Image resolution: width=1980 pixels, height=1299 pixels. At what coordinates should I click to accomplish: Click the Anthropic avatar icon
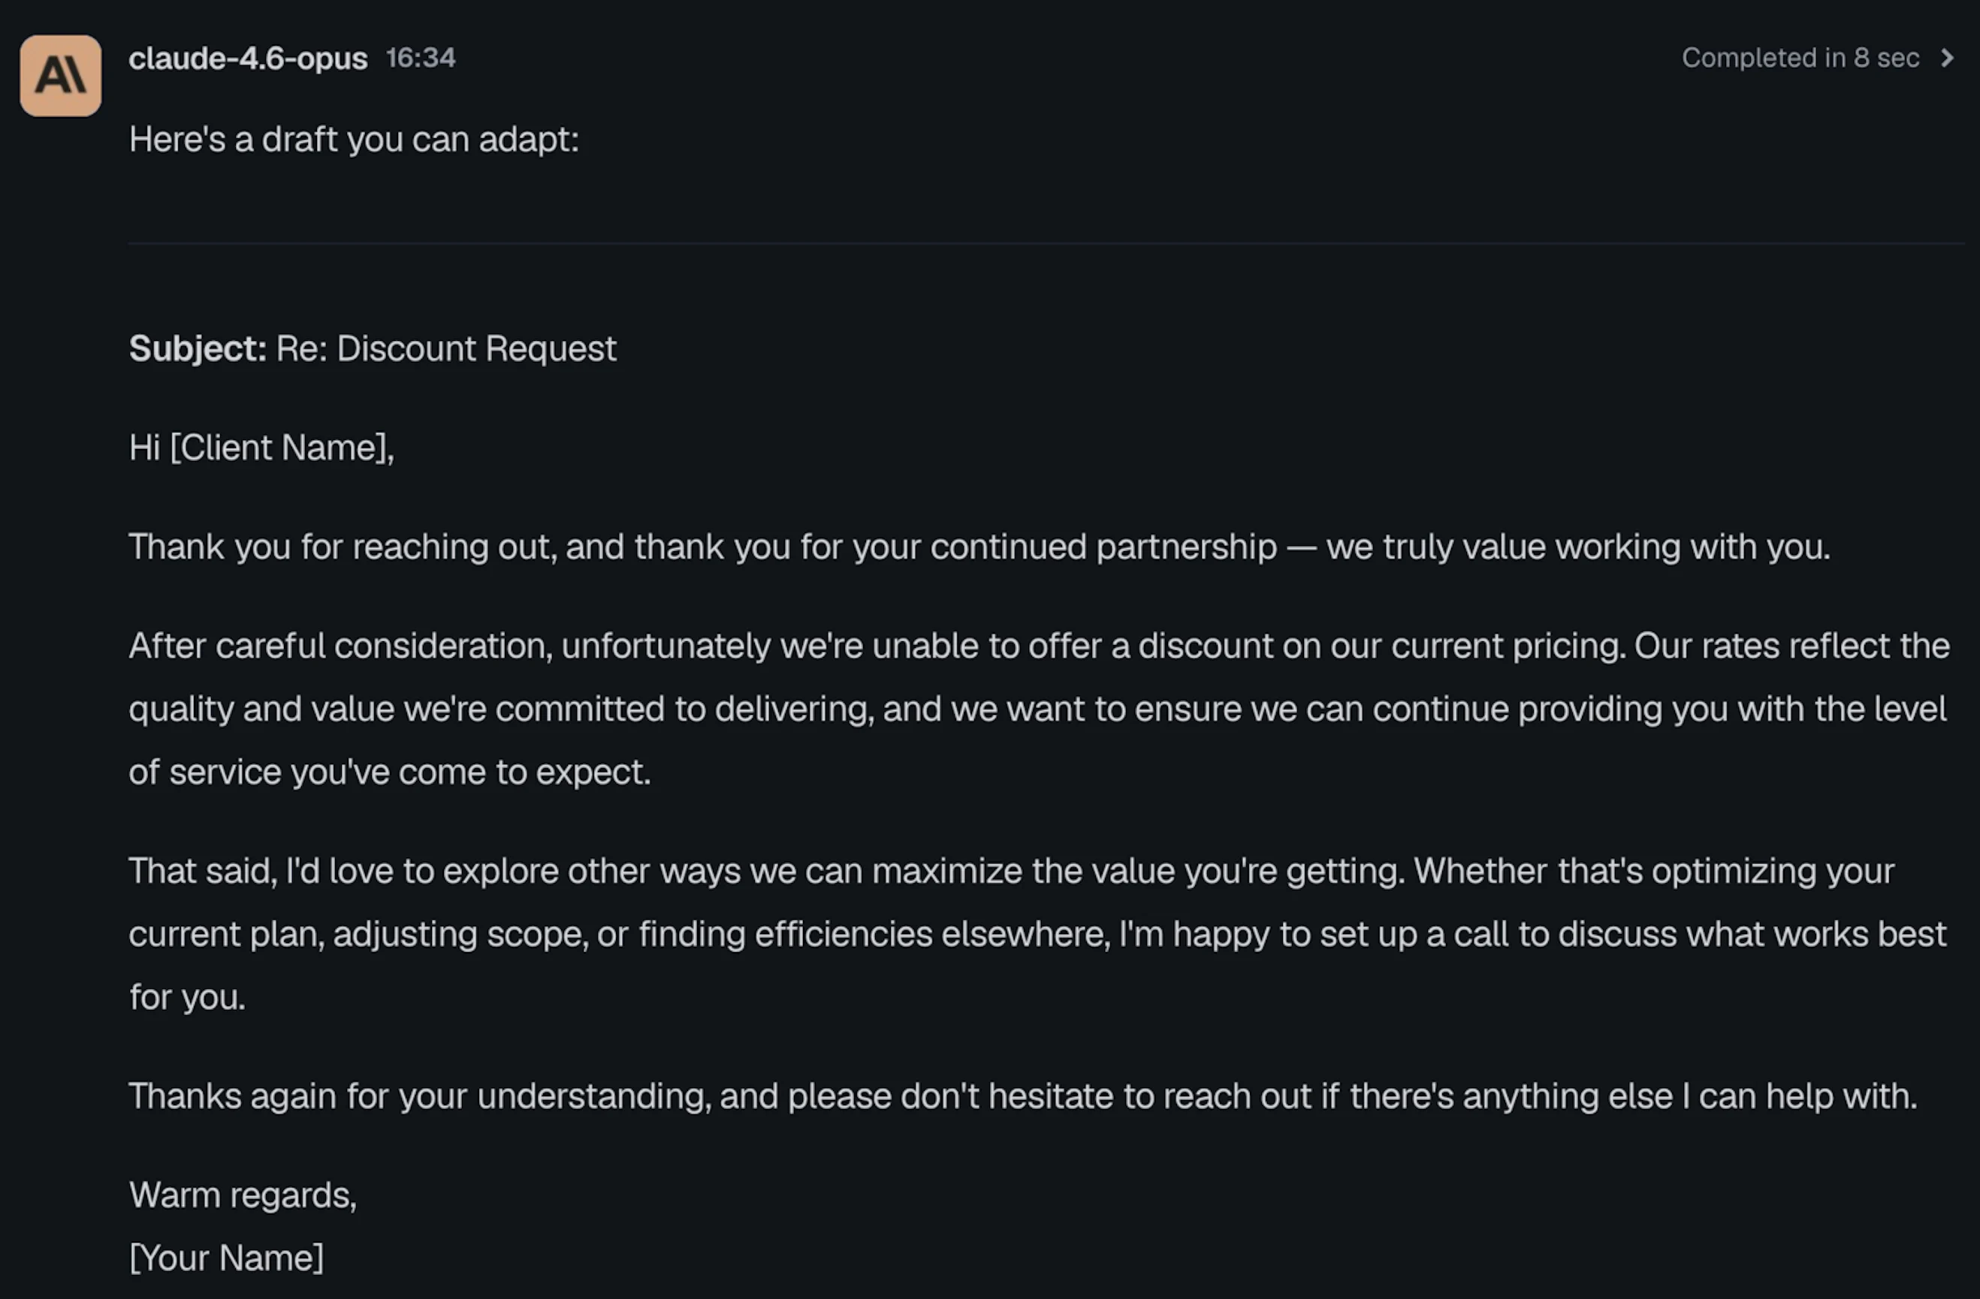coord(61,76)
